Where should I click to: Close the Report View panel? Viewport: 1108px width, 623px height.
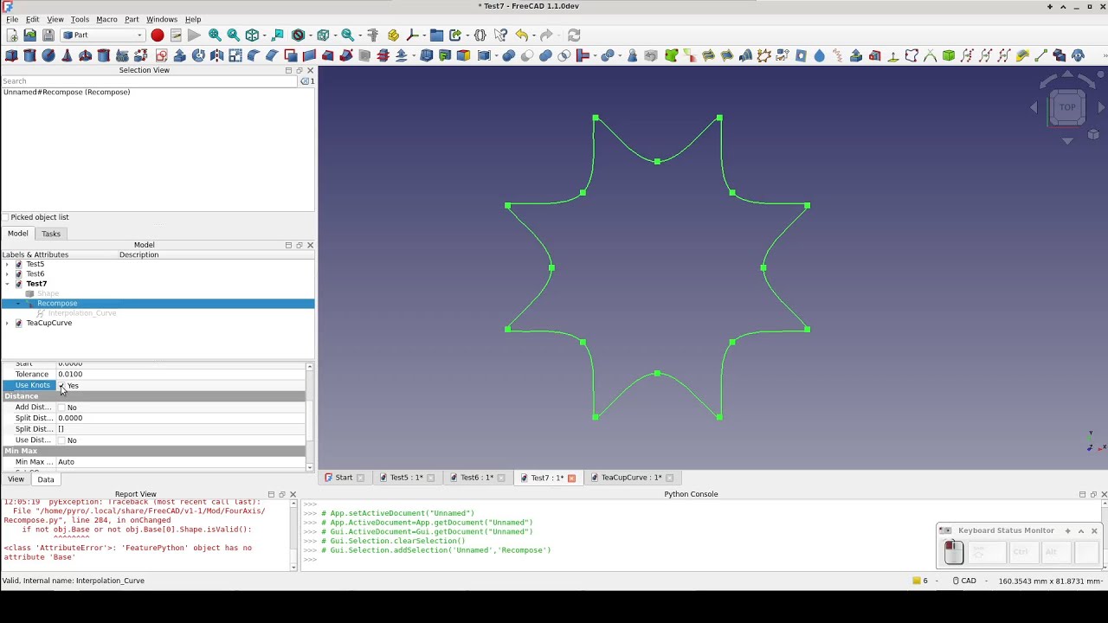[293, 494]
